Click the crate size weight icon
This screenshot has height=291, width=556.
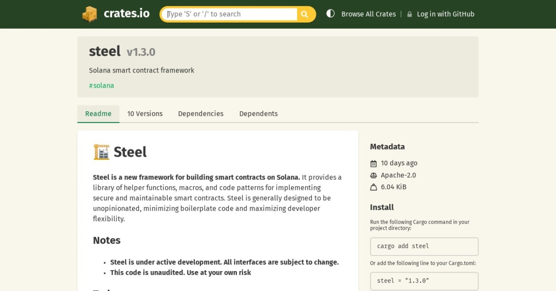pyautogui.click(x=373, y=187)
